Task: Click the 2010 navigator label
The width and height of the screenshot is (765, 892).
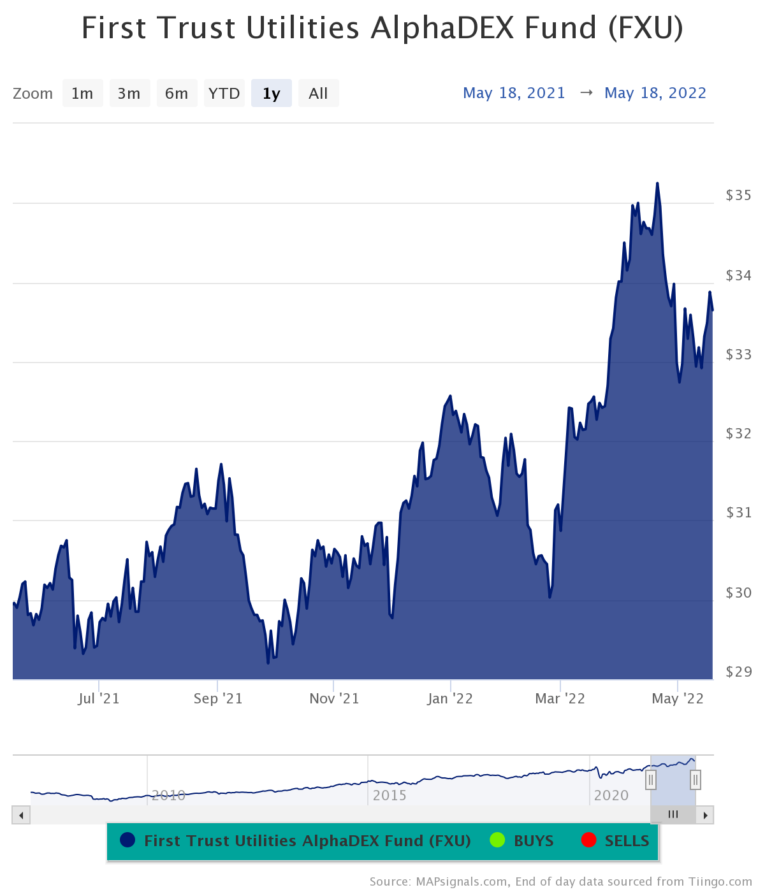Action: (168, 796)
